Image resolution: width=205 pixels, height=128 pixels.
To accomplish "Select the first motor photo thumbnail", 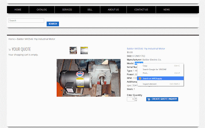I will click(x=73, y=51).
